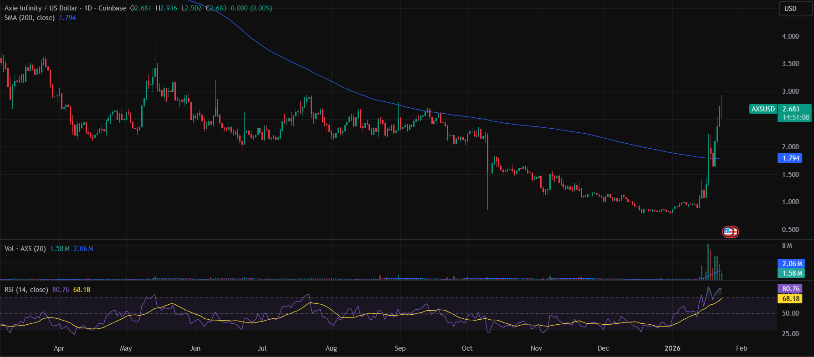The width and height of the screenshot is (814, 357).
Task: Click the 8 M volume axis label
Action: pyautogui.click(x=787, y=246)
